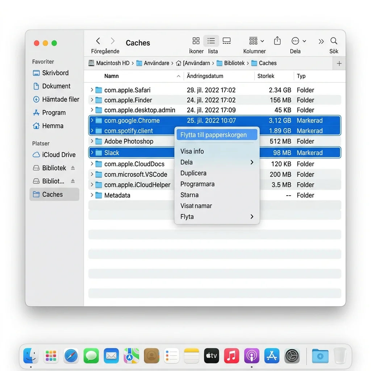Sort by the Ändringsdatum column header
This screenshot has height=371, width=371.
point(219,76)
